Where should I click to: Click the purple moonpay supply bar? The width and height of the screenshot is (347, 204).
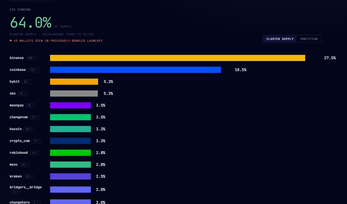pyautogui.click(x=70, y=105)
